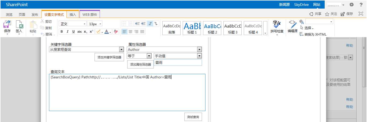The height and width of the screenshot is (122, 367).
Task: Switch to the WEB 部件 tab
Action: point(90,14)
